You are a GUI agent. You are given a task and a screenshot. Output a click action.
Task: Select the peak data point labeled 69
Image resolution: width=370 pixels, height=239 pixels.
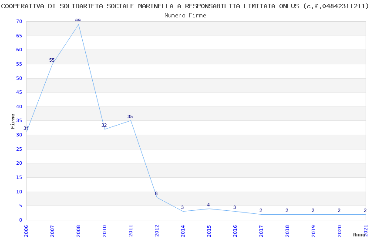click(78, 20)
